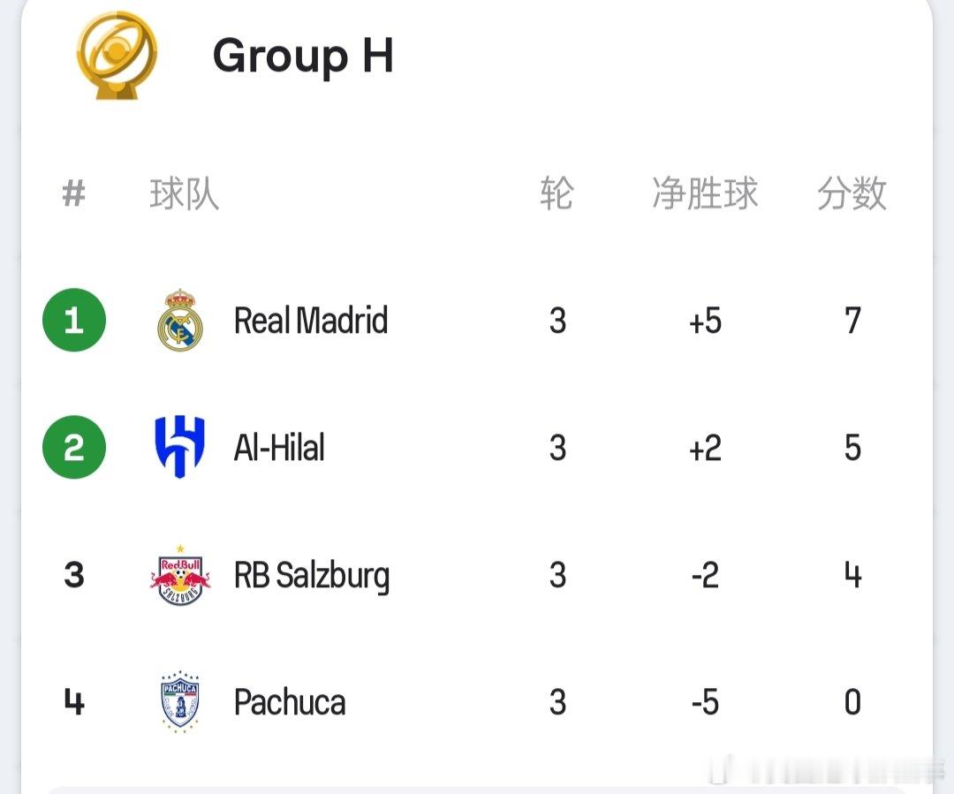Click the green rank 1 badge
This screenshot has height=794, width=954.
[x=74, y=320]
